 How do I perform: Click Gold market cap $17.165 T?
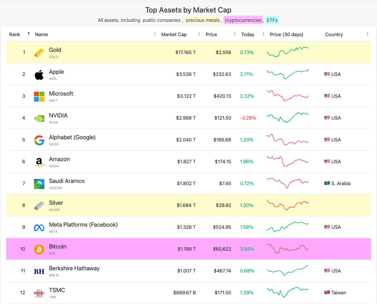tap(185, 52)
